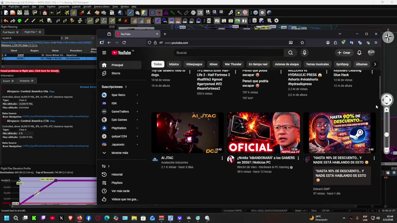Close the Fuel Report tab

(x=17, y=32)
